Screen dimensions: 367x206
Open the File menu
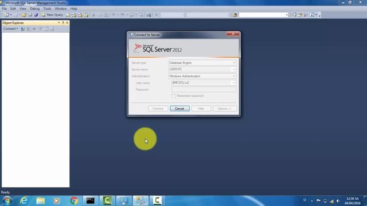(4, 9)
